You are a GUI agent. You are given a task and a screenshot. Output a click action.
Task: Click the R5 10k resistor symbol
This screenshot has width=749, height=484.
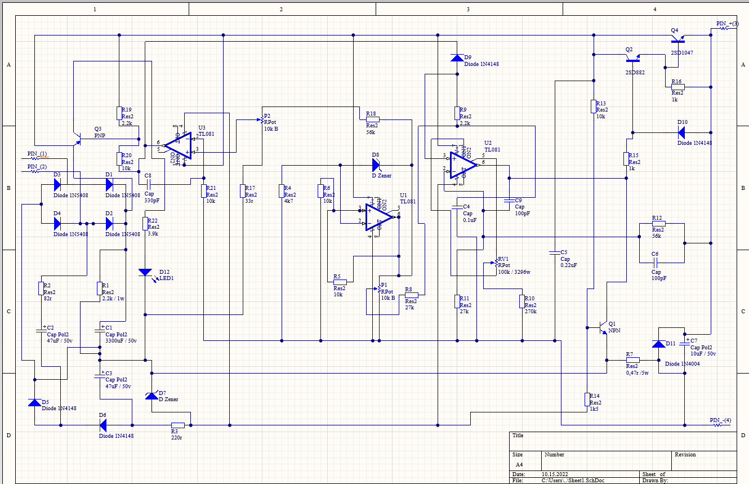pyautogui.click(x=340, y=282)
